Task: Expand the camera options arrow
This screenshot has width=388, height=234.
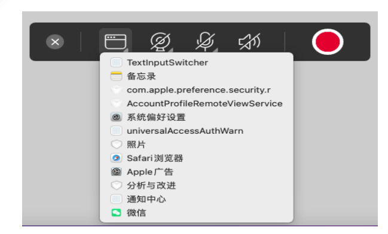Action: pyautogui.click(x=170, y=50)
